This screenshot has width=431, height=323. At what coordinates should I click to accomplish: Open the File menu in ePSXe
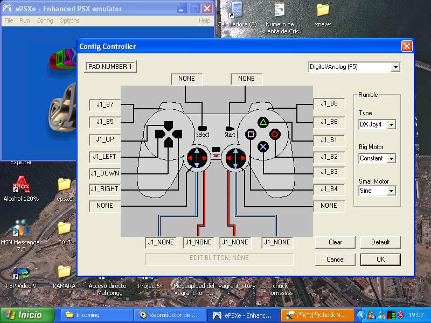click(9, 20)
